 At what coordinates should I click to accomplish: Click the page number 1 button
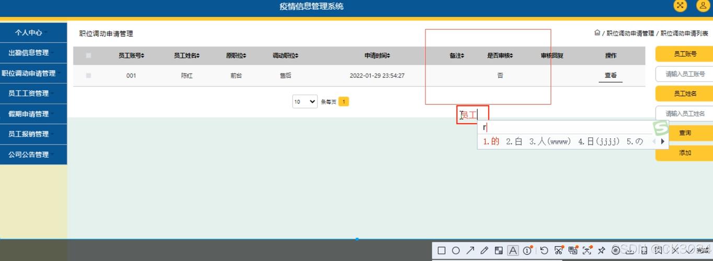(343, 101)
